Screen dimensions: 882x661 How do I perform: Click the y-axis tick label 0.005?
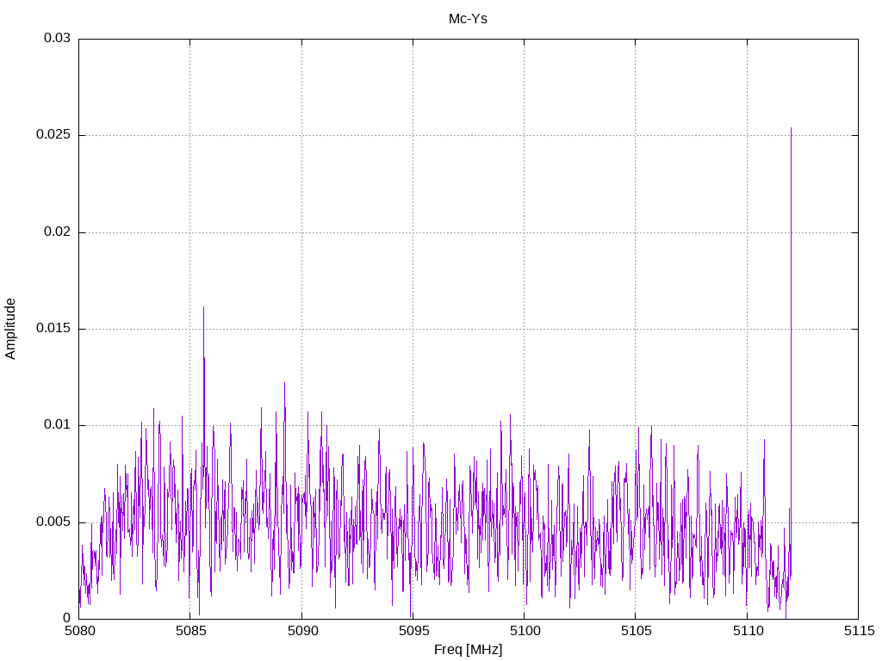54,522
